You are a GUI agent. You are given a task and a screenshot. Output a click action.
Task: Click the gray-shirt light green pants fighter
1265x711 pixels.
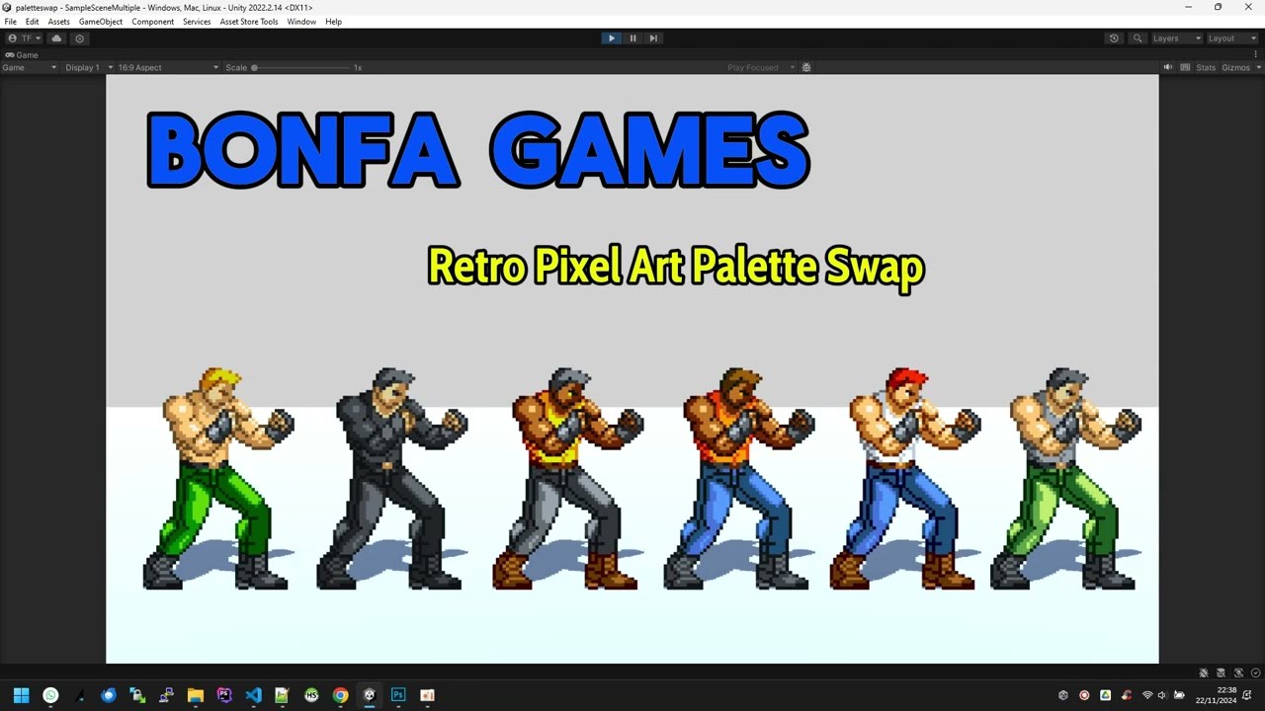point(1066,479)
